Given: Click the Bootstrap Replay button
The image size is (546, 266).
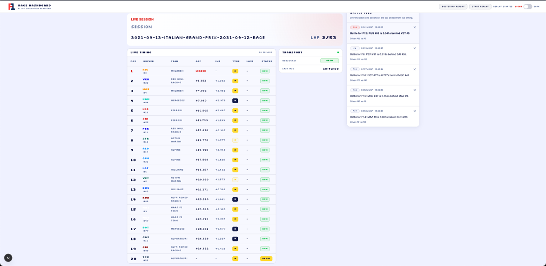Looking at the screenshot, I should coord(453,7).
